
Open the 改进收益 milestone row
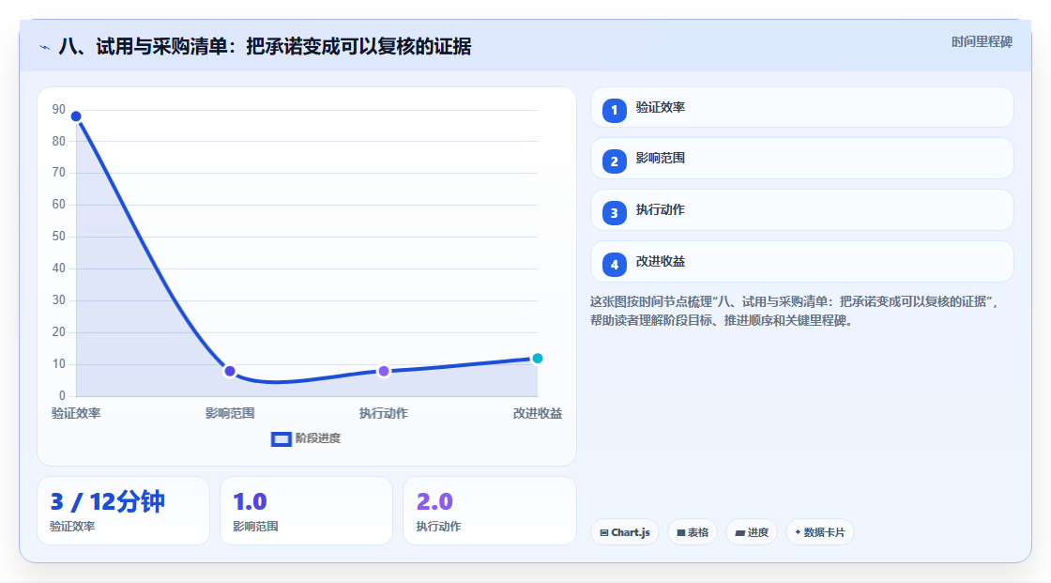(x=801, y=262)
